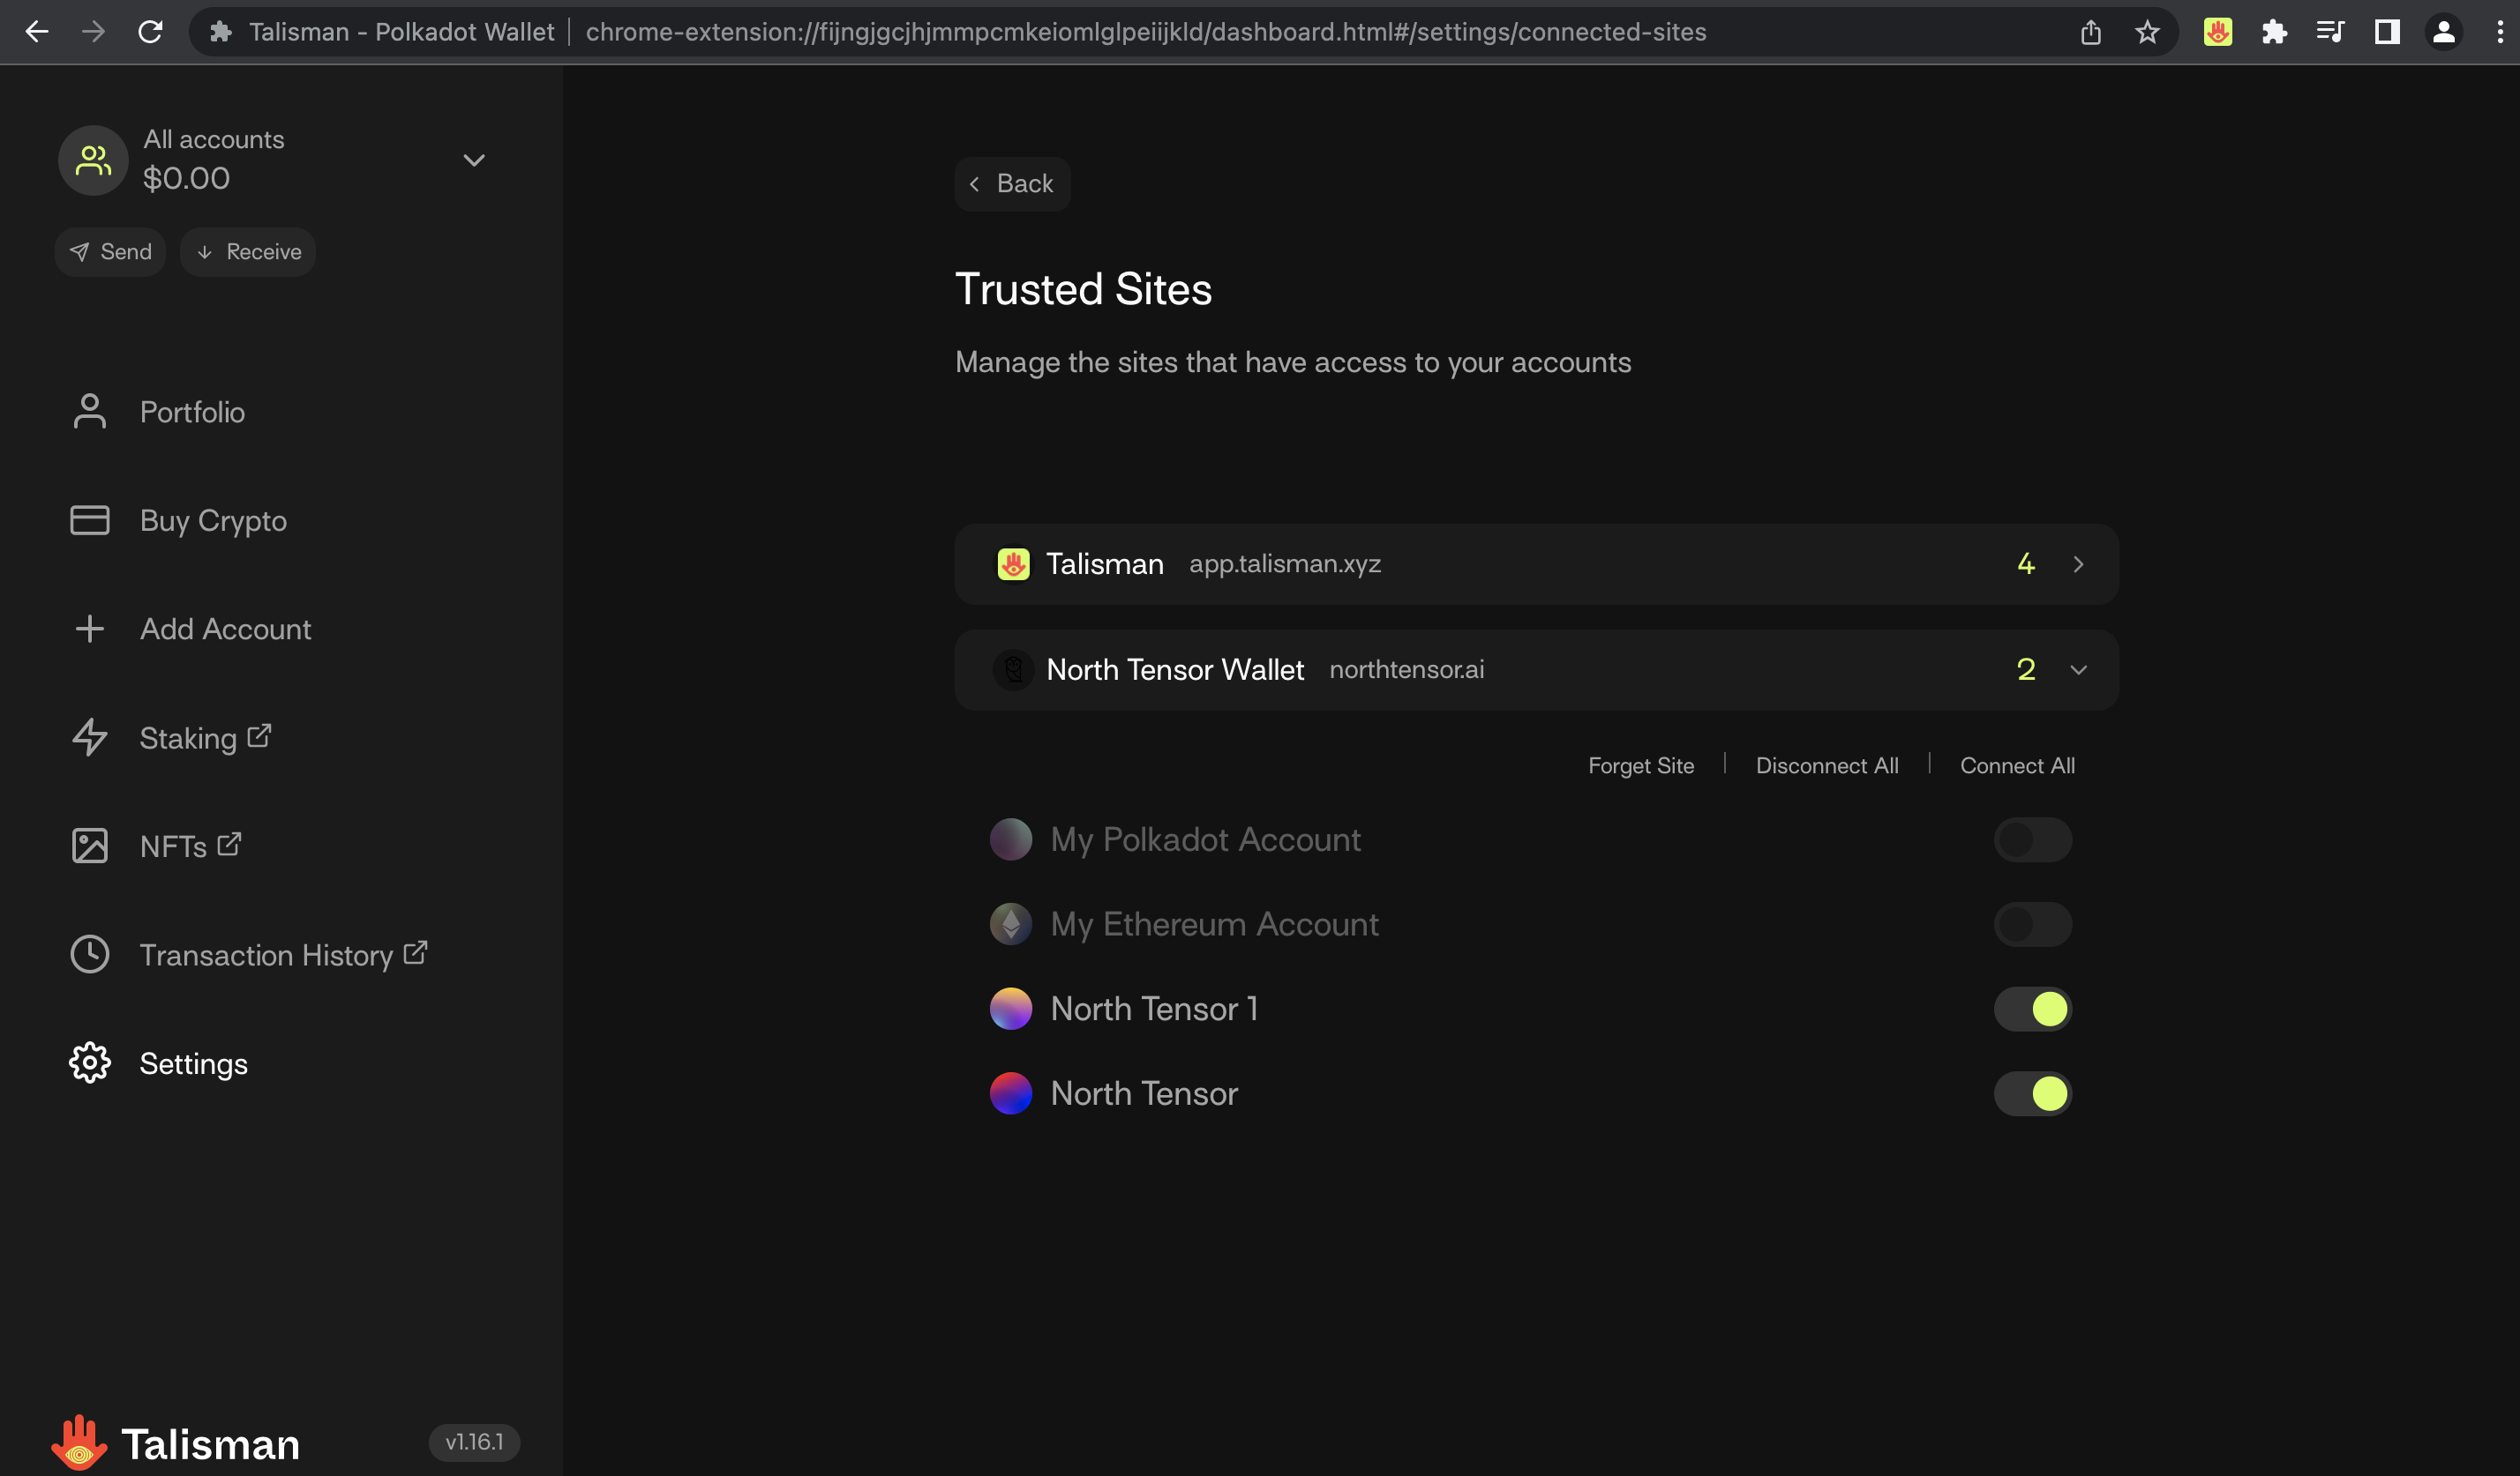Click the share icon in address bar

pos(2091,32)
